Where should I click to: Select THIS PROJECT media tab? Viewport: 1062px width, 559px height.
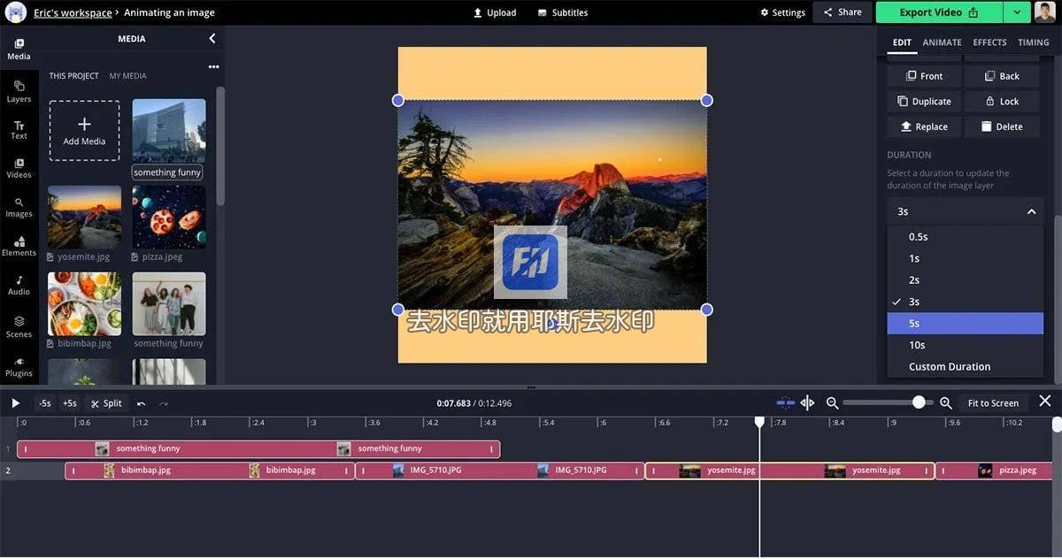pyautogui.click(x=73, y=76)
